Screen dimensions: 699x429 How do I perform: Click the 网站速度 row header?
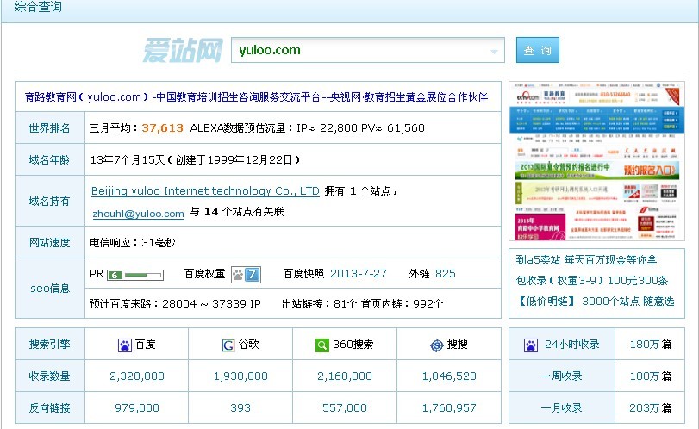point(49,242)
